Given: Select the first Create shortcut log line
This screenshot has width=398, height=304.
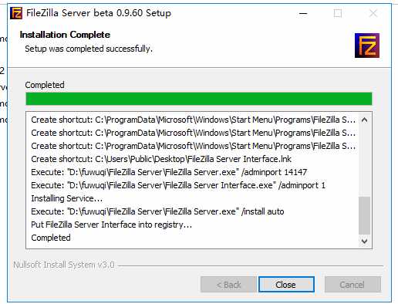Looking at the screenshot, I should click(193, 120).
